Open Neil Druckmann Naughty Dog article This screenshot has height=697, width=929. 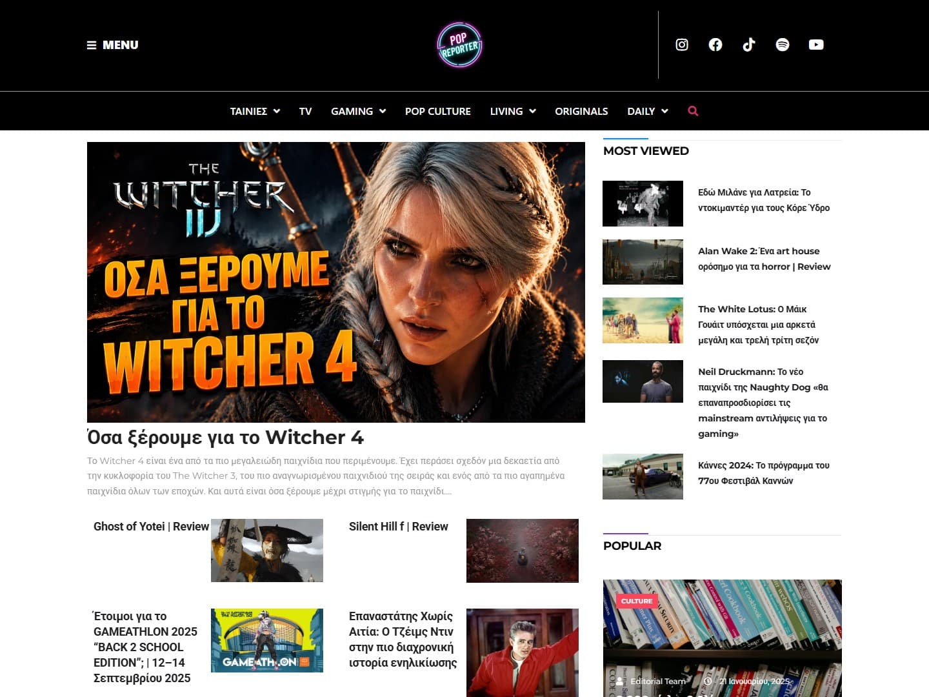(x=763, y=403)
